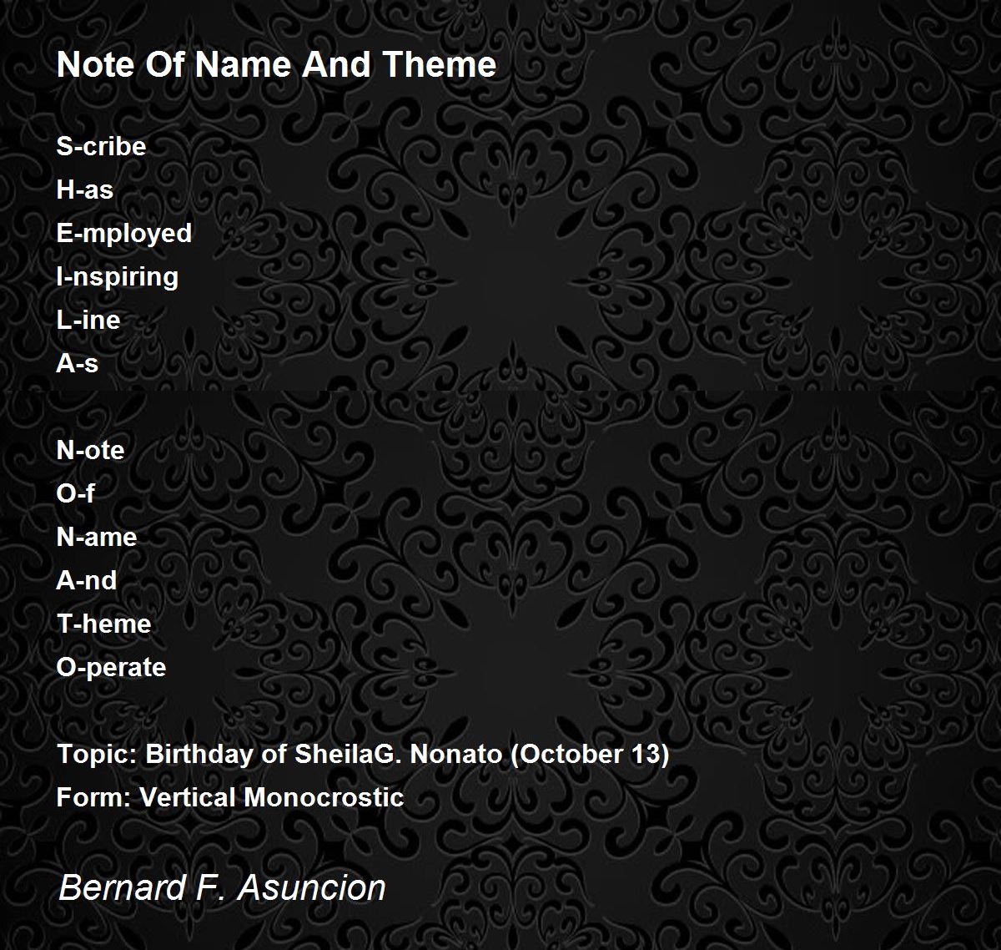Click the N-ame line

(x=97, y=537)
